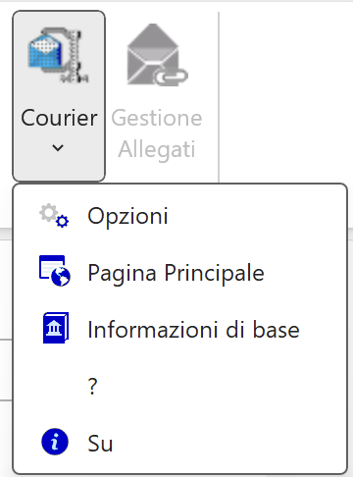Click the blue book icon for Informazioni di base

56,328
